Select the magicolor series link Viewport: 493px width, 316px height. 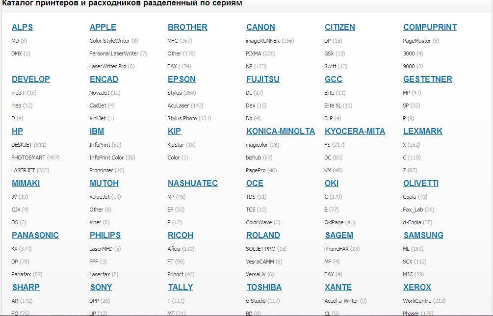[x=257, y=145]
